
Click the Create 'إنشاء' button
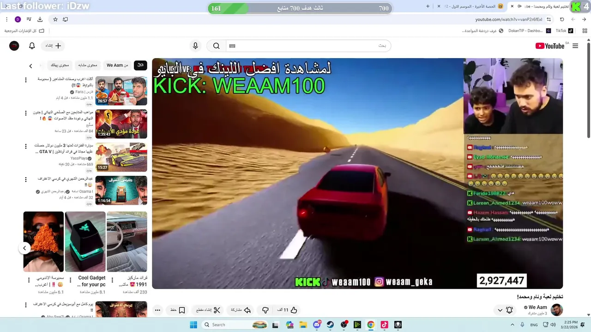(x=53, y=46)
